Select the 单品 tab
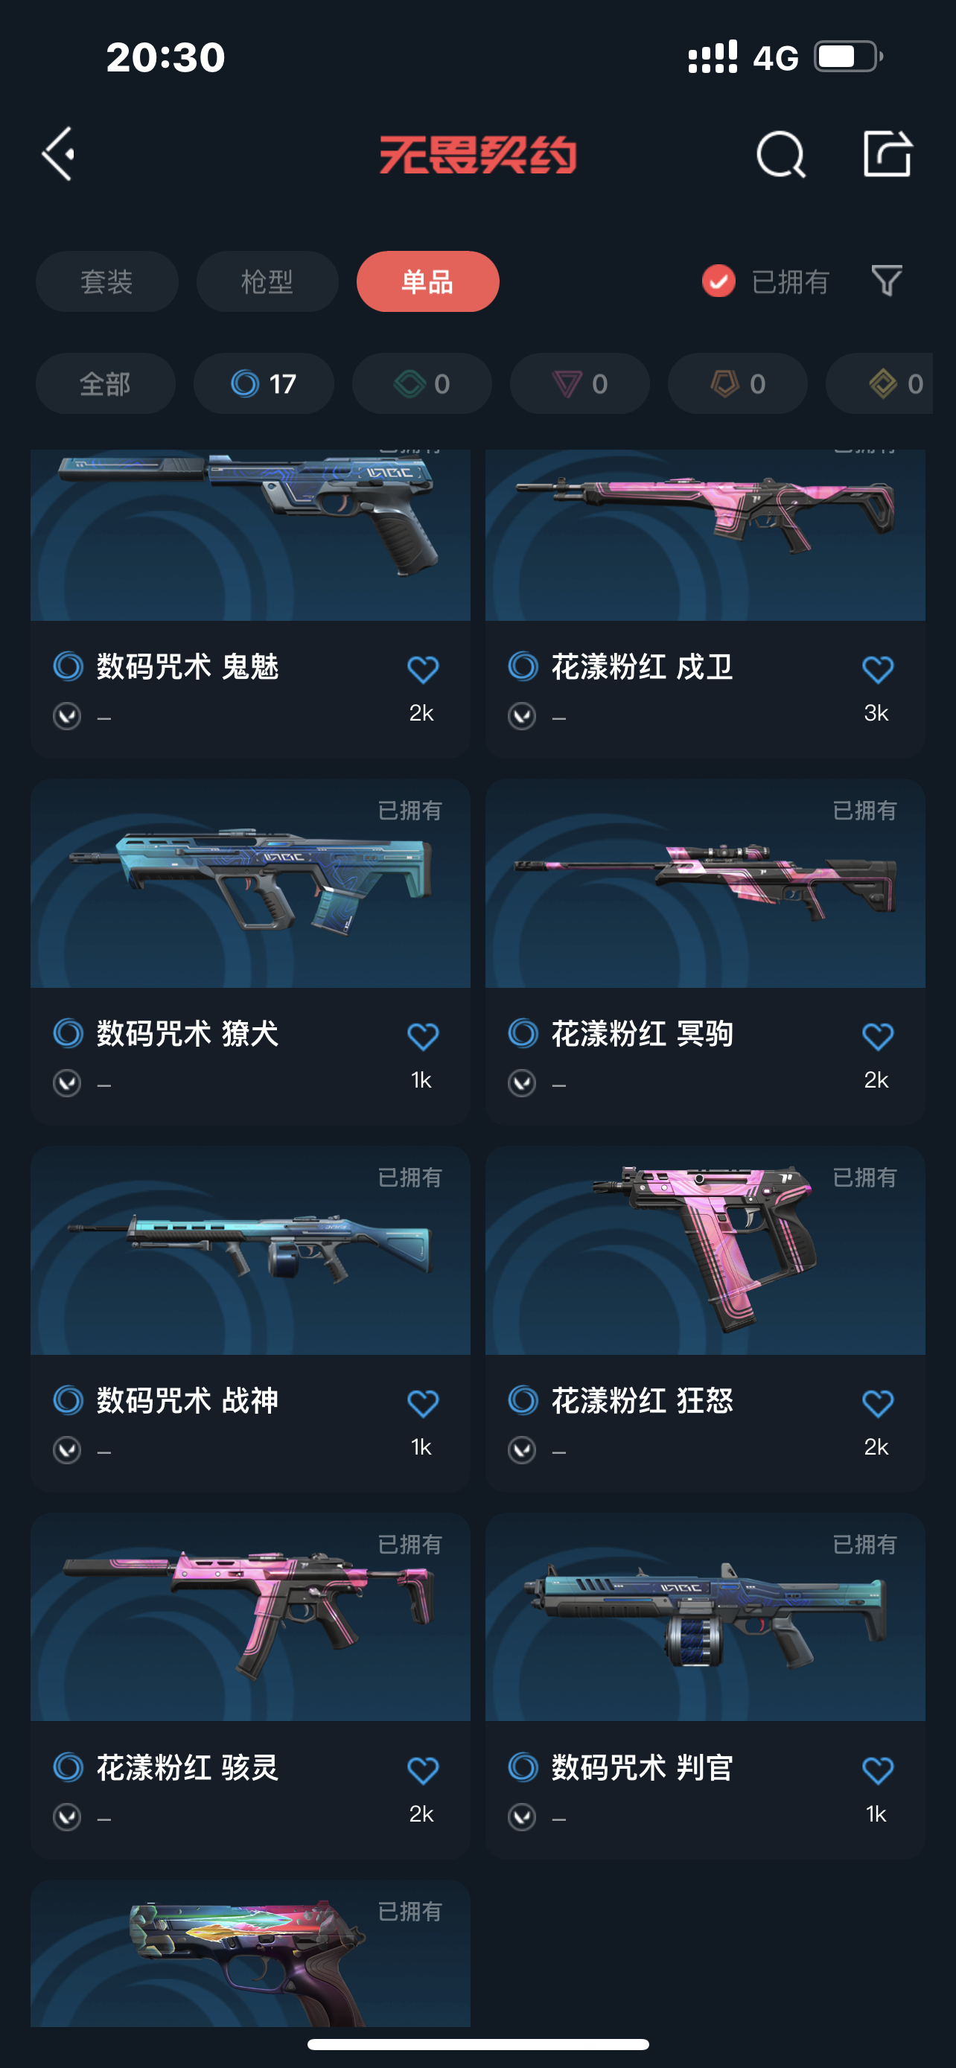The width and height of the screenshot is (956, 2068). tap(428, 282)
